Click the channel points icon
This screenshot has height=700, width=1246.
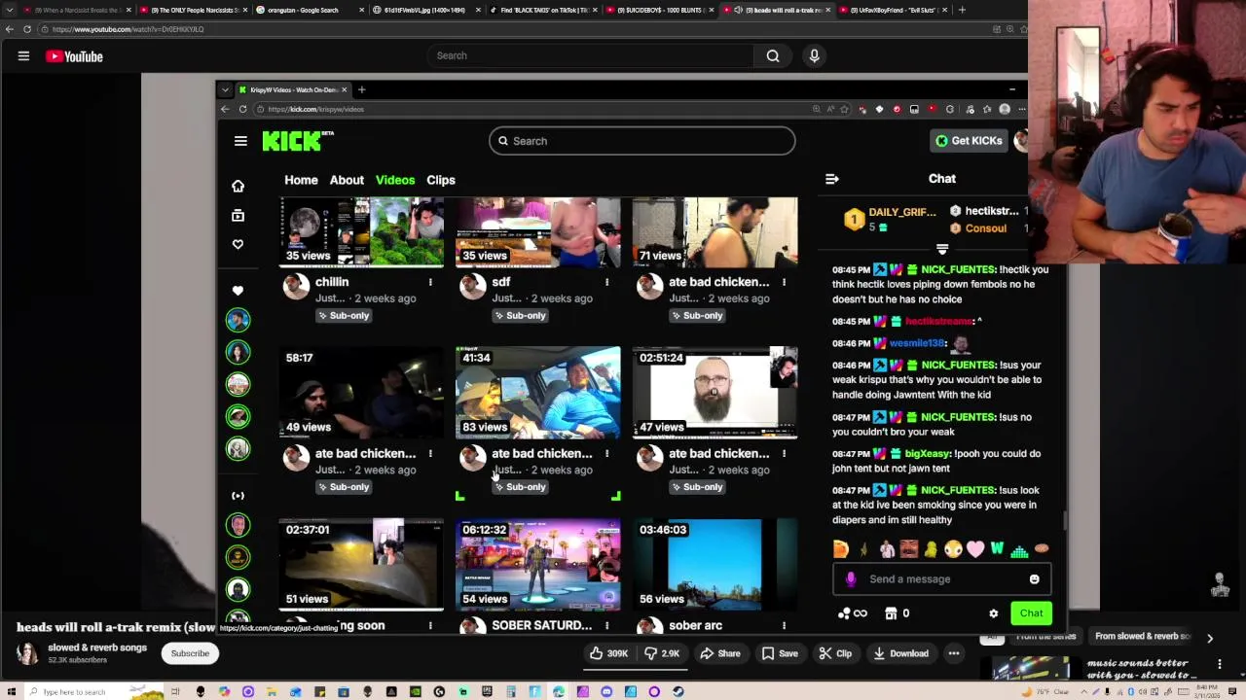pyautogui.click(x=852, y=613)
